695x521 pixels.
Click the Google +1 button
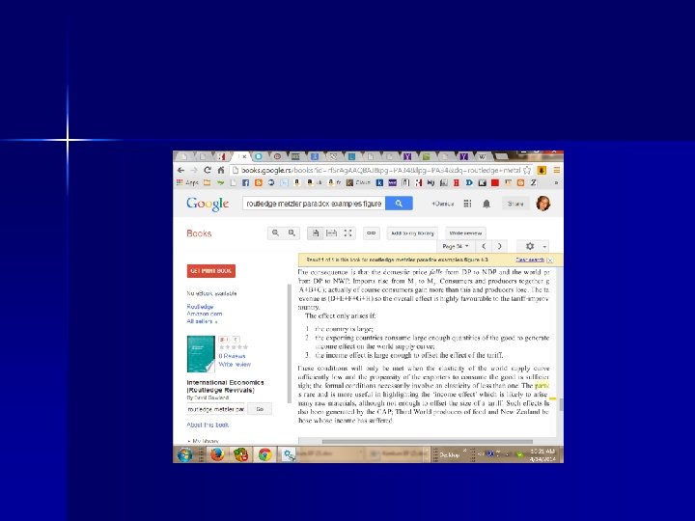point(224,340)
